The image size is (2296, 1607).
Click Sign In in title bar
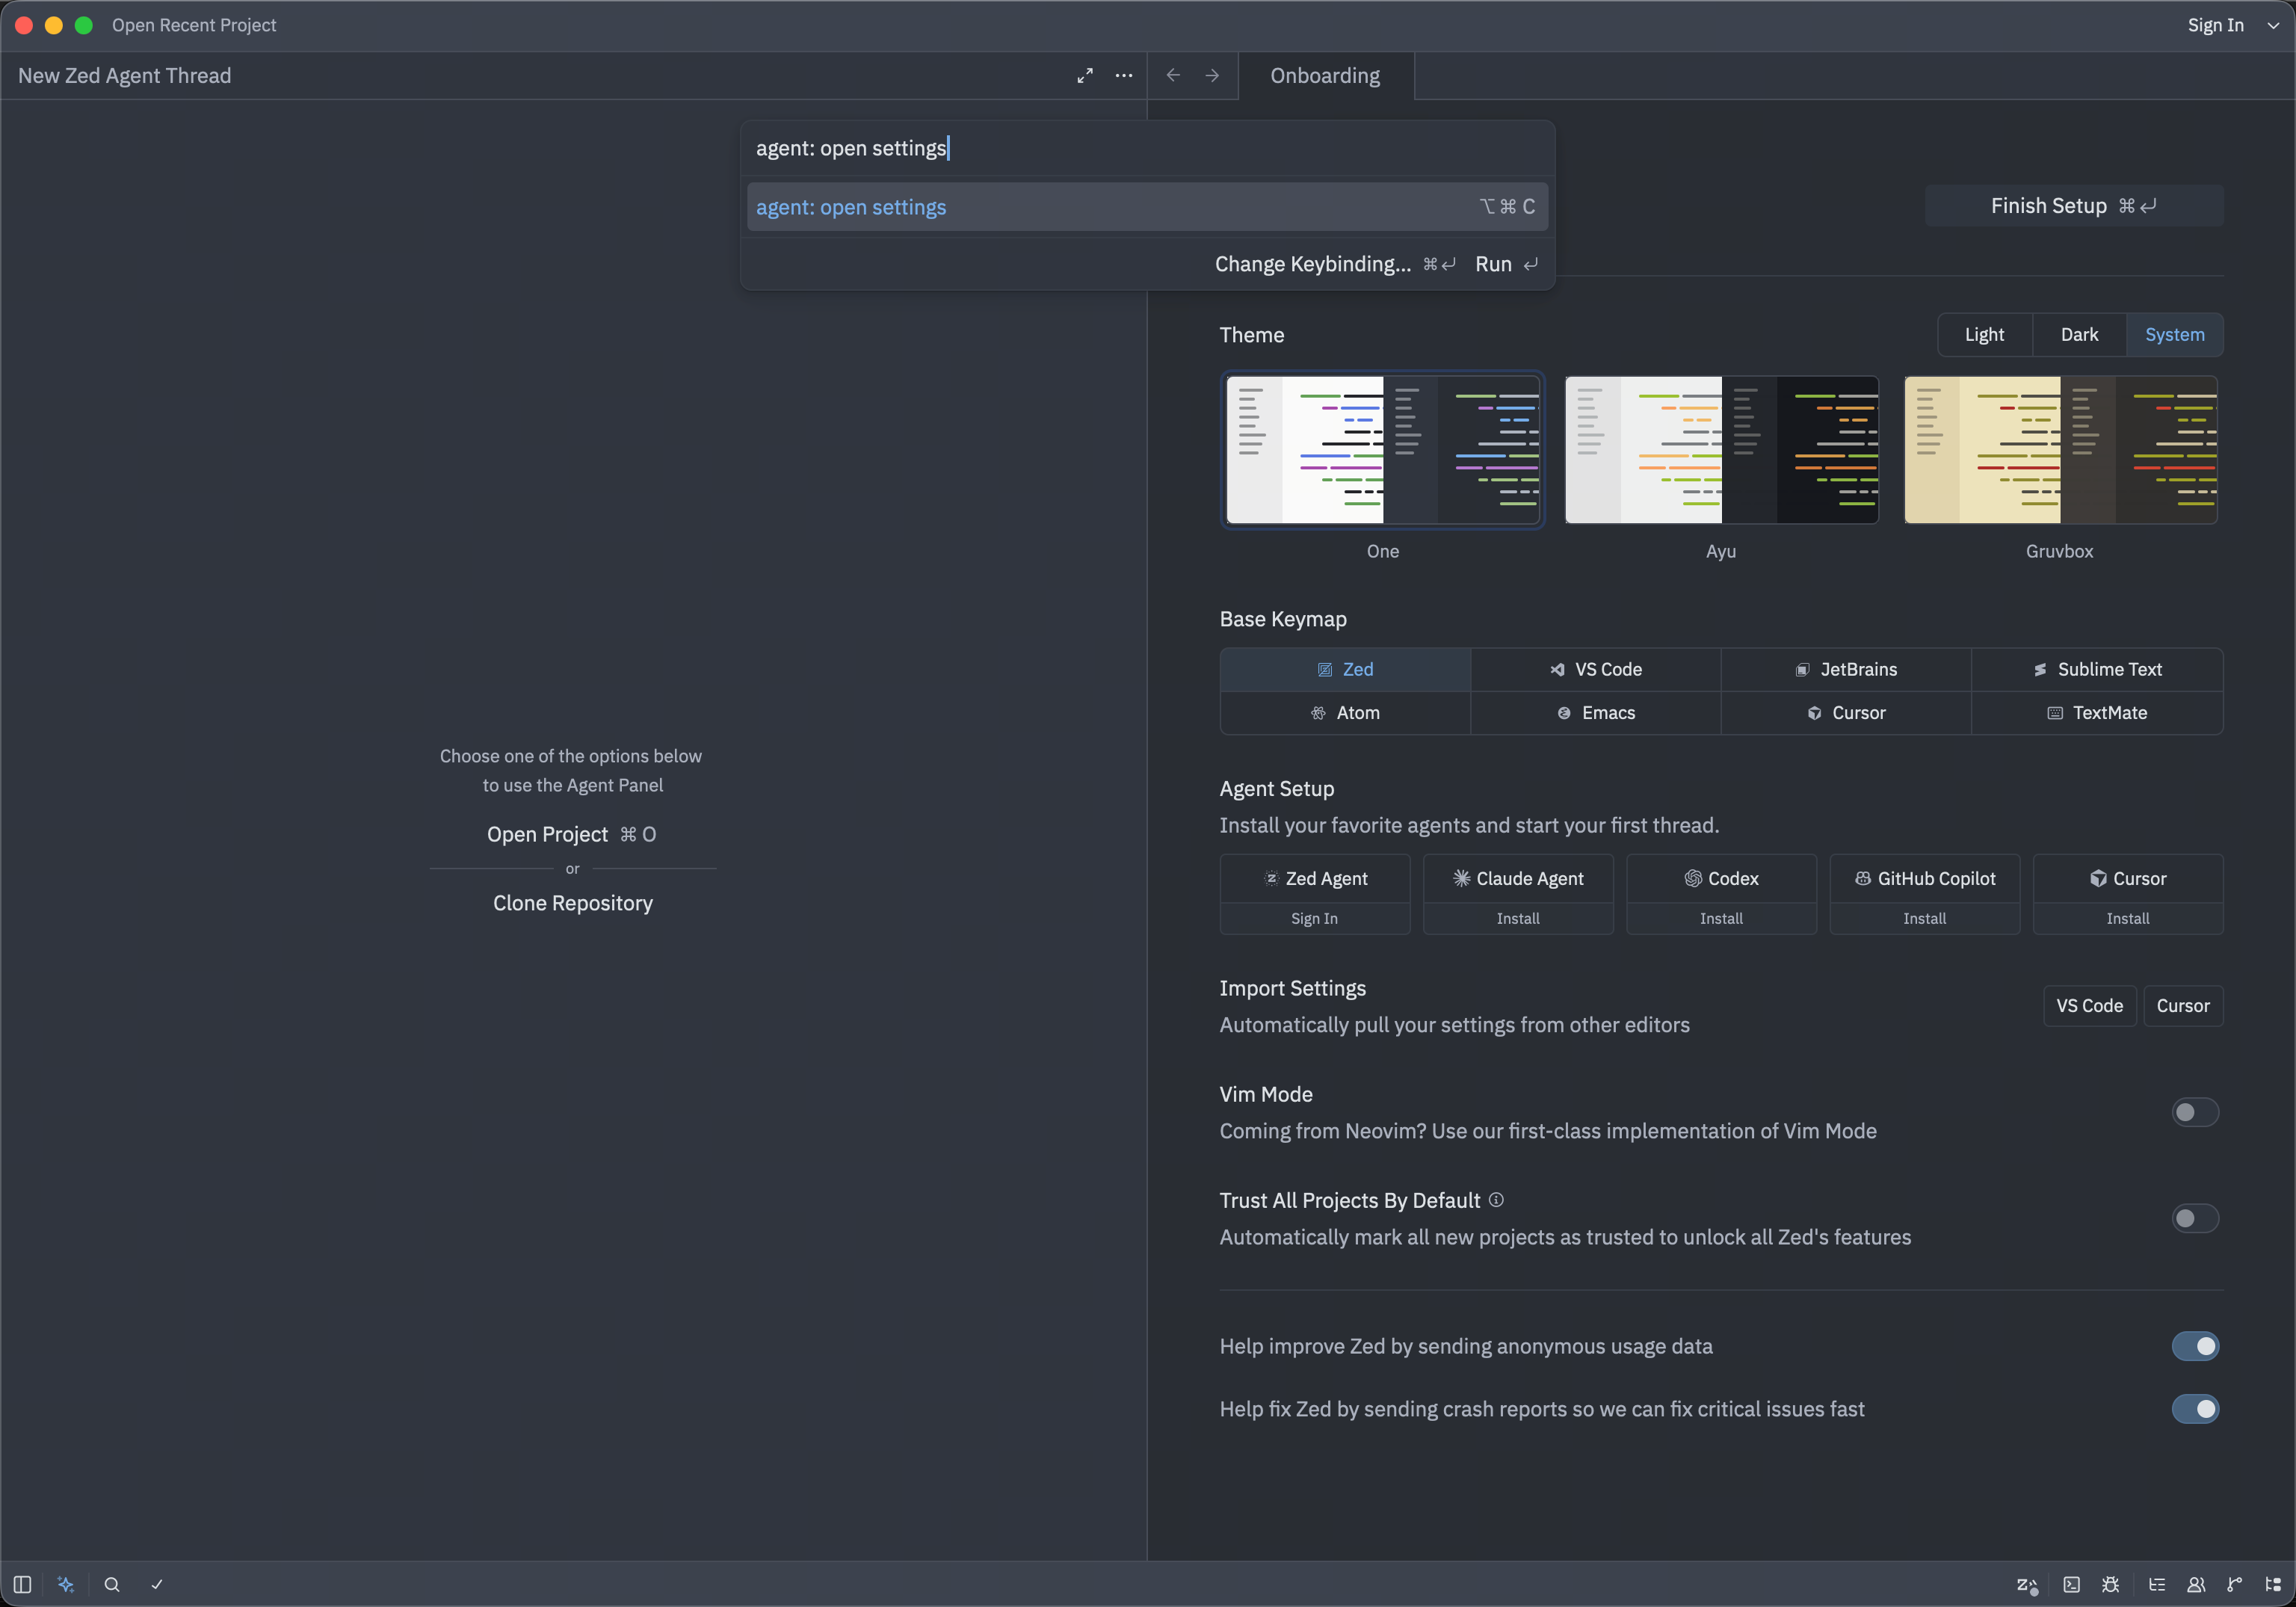(x=2215, y=26)
